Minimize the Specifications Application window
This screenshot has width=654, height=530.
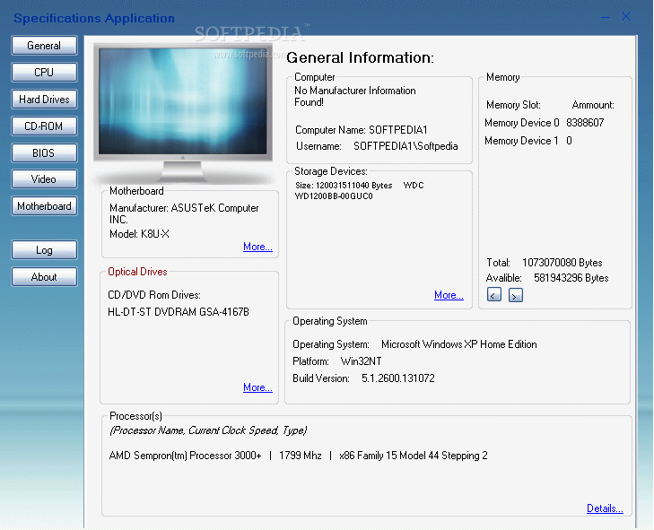click(606, 17)
